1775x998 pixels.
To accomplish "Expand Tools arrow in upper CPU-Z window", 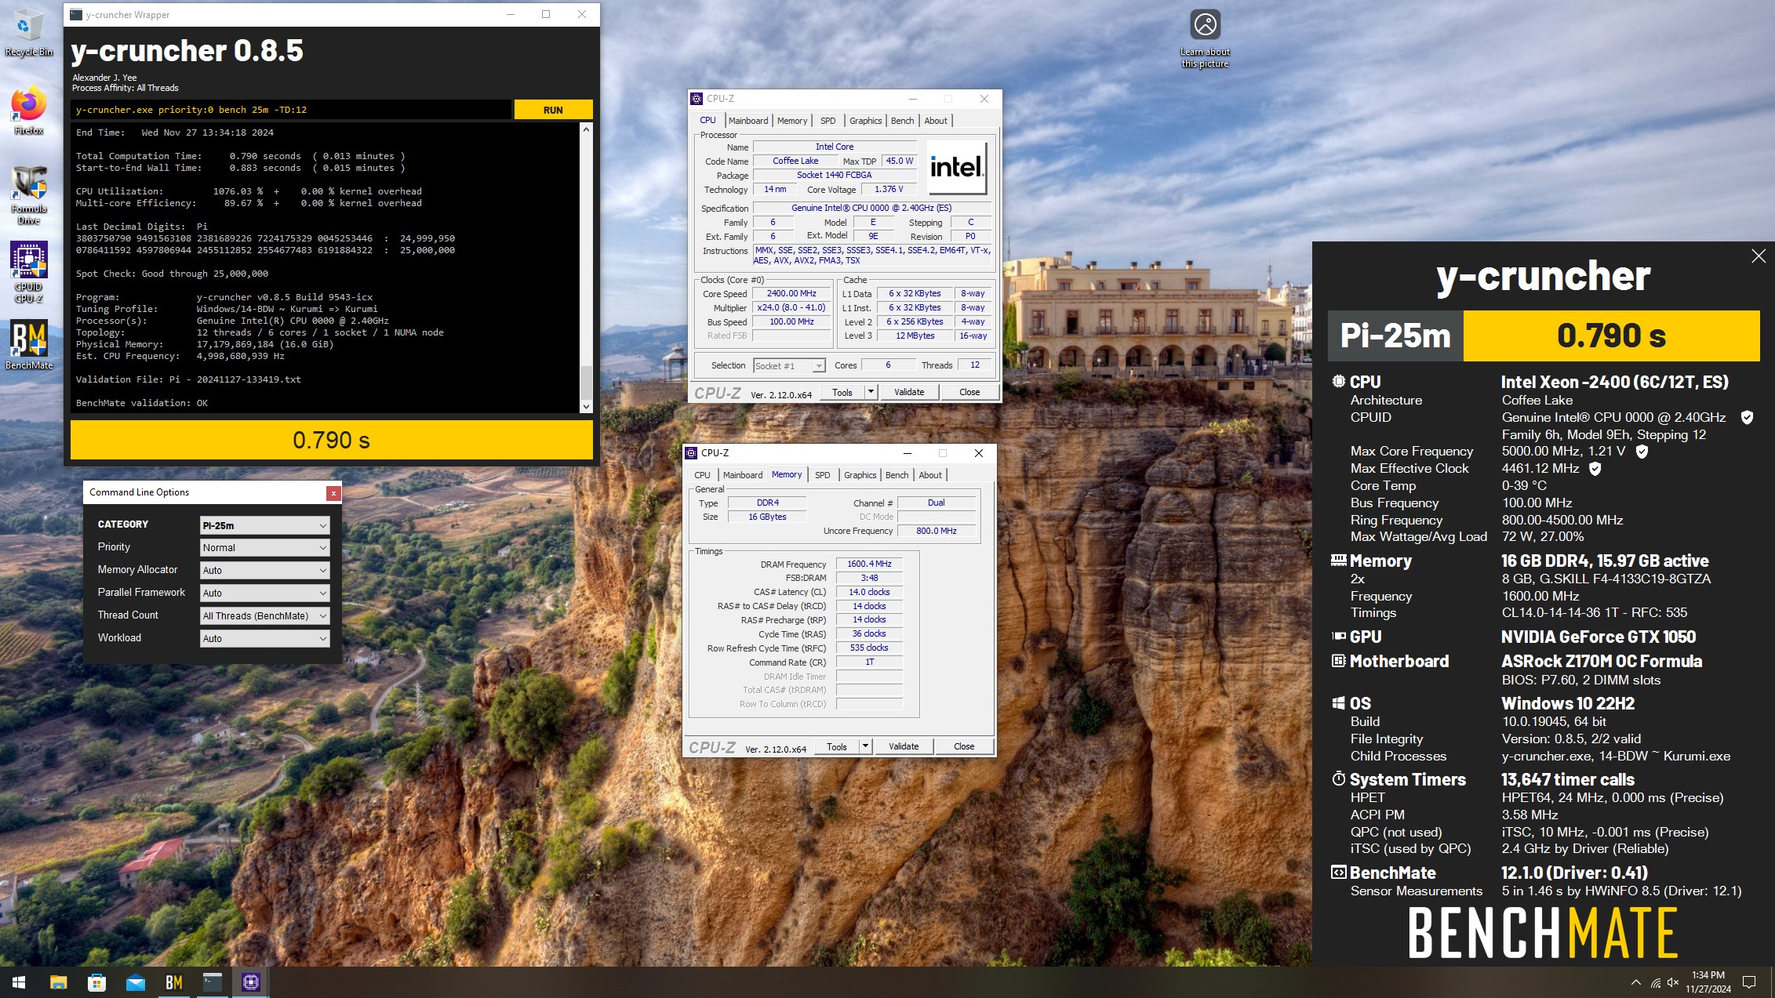I will (x=870, y=391).
